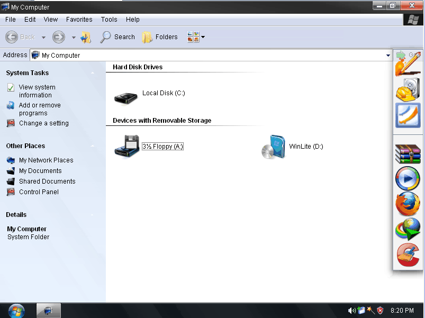Click the blue folder tray icon
The width and height of the screenshot is (425, 318).
[x=361, y=311]
